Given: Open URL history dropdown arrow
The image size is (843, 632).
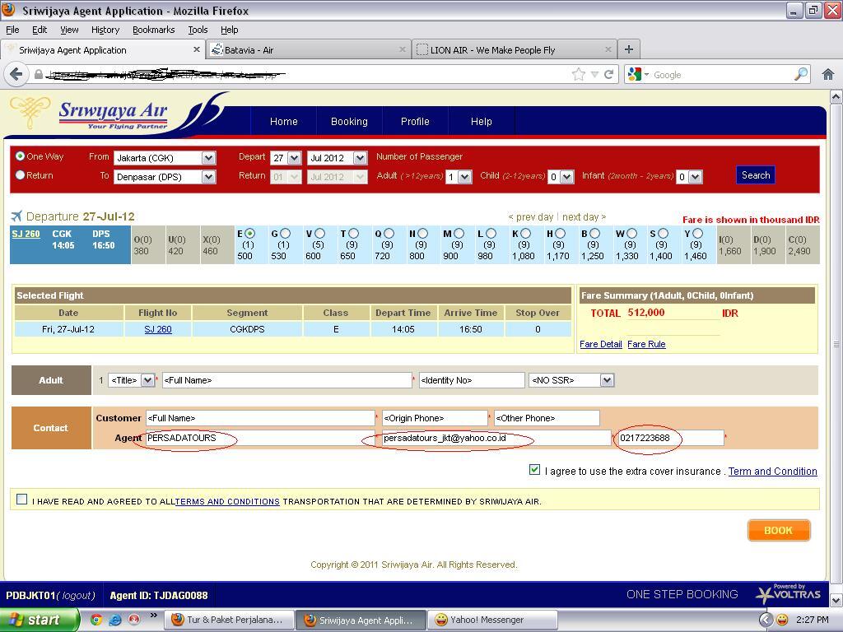Looking at the screenshot, I should click(594, 74).
